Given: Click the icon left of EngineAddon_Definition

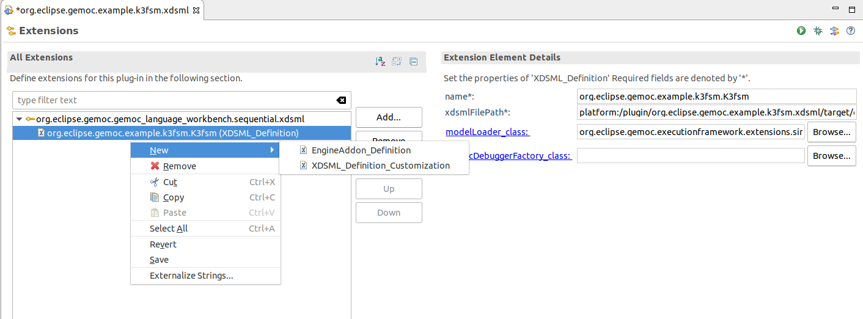Looking at the screenshot, I should pyautogui.click(x=303, y=150).
